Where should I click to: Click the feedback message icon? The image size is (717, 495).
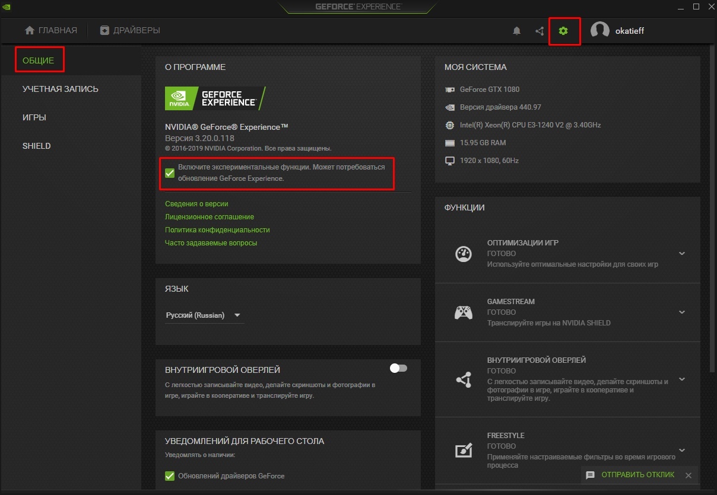click(x=590, y=475)
